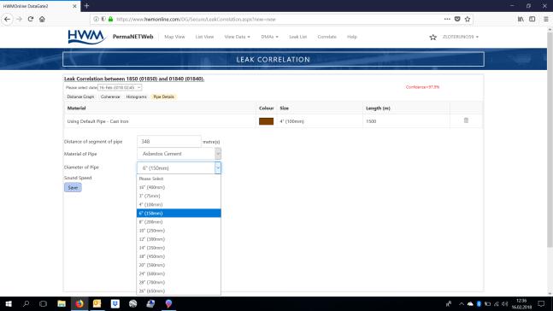Switch to the Histograms tab
The height and width of the screenshot is (311, 553).
(136, 97)
